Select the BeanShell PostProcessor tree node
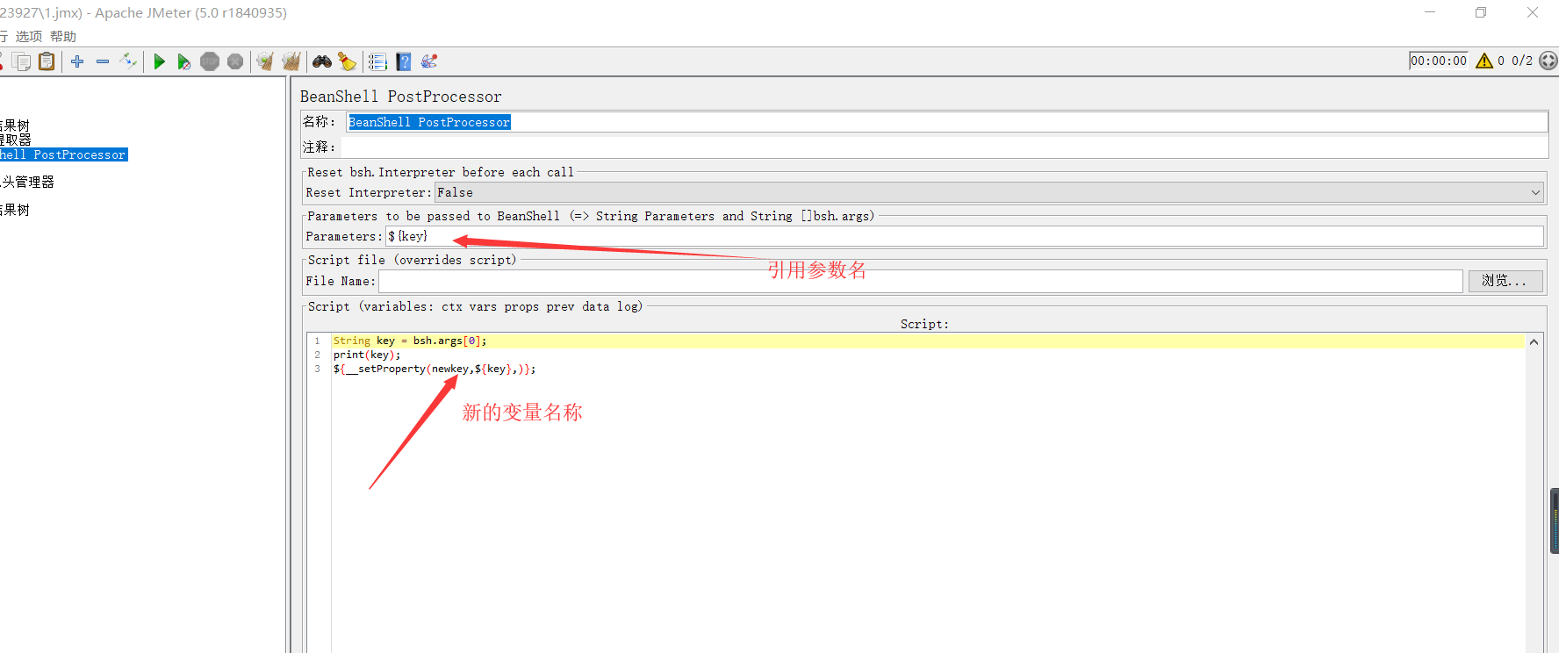This screenshot has height=653, width=1559. click(63, 154)
